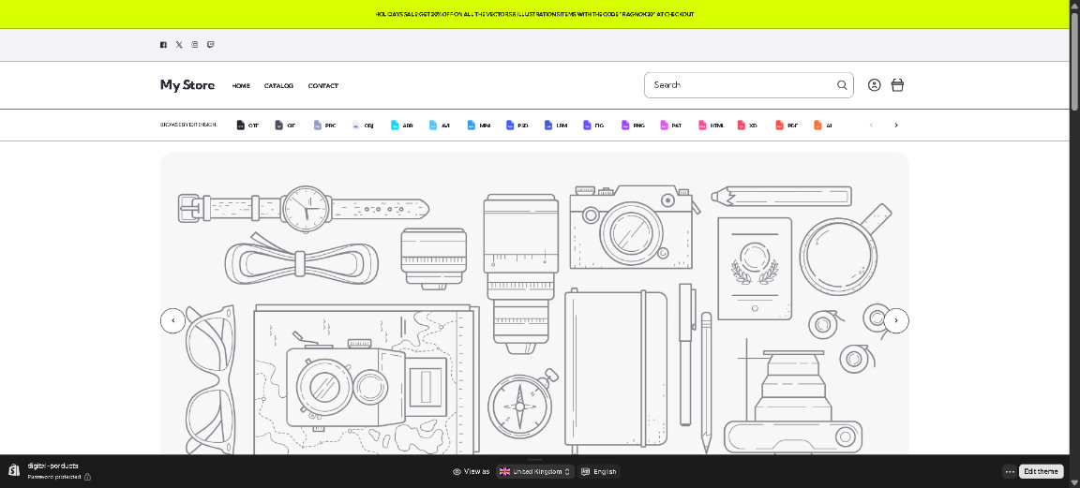Open the Contact menu item
The height and width of the screenshot is (488, 1080).
point(322,86)
